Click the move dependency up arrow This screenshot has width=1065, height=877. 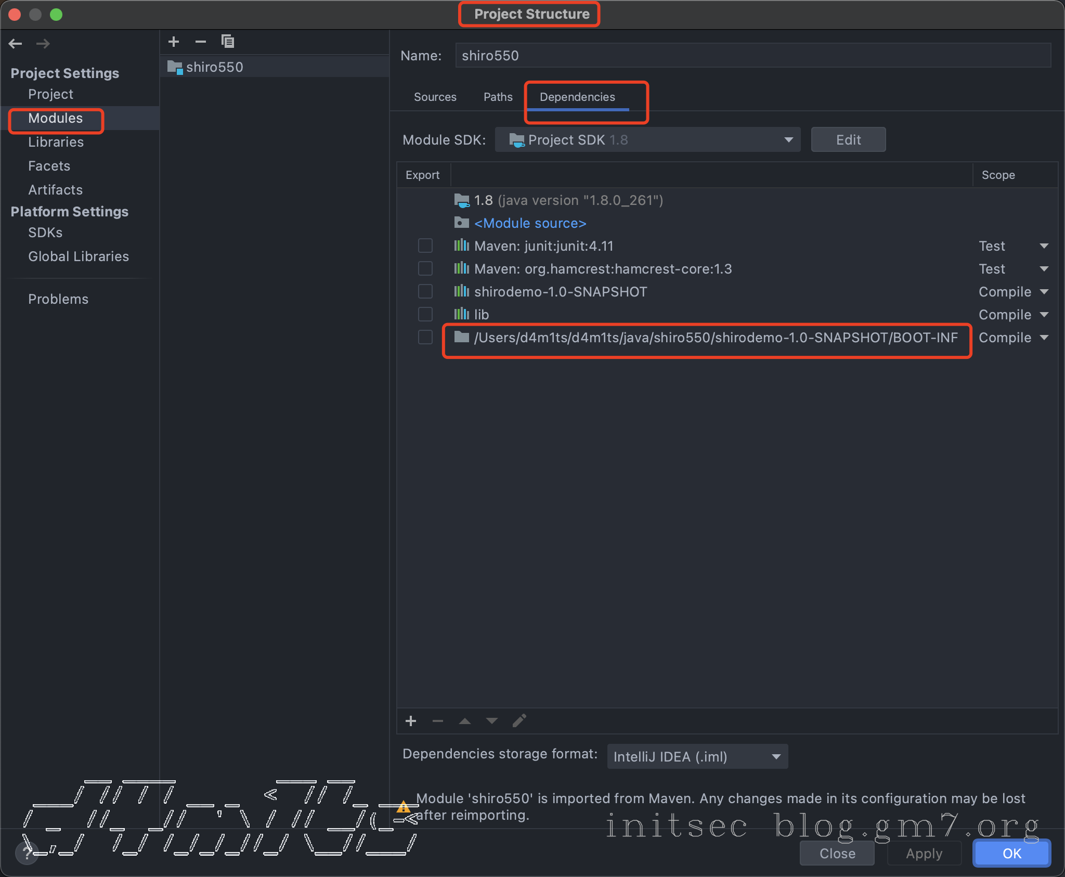click(465, 721)
